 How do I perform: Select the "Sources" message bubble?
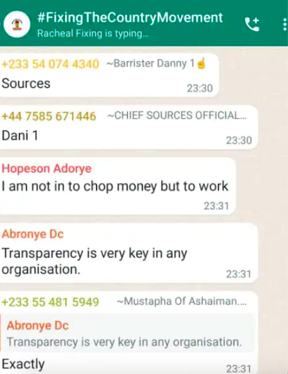109,75
